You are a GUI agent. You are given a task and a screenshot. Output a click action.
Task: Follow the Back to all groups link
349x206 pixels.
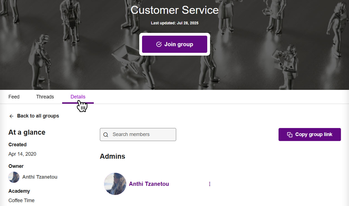pos(38,116)
